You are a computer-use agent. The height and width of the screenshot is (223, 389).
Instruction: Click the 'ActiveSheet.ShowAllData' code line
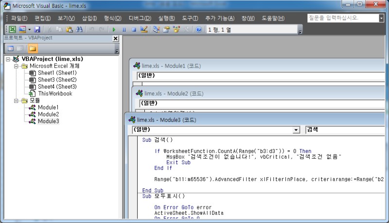(189, 213)
